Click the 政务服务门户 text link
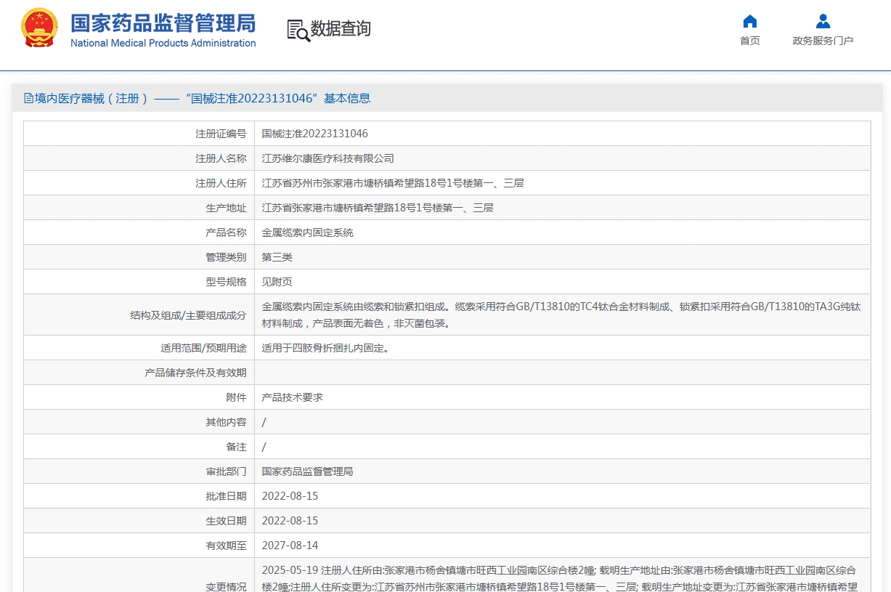The width and height of the screenshot is (891, 592). coord(823,41)
